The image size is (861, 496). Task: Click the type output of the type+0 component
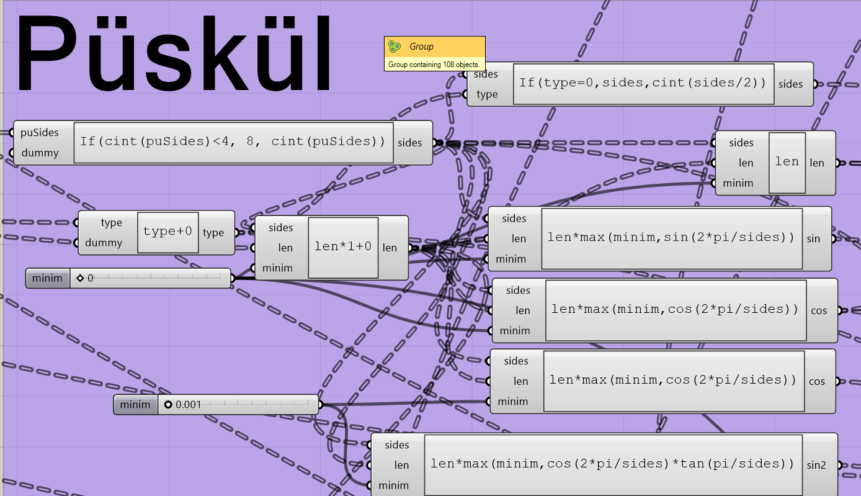tap(213, 233)
